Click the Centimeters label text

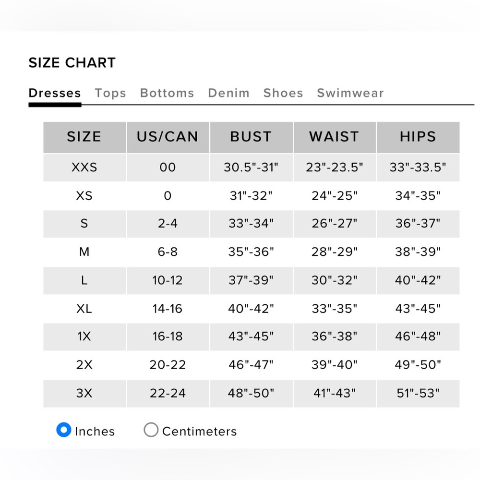[x=200, y=432]
